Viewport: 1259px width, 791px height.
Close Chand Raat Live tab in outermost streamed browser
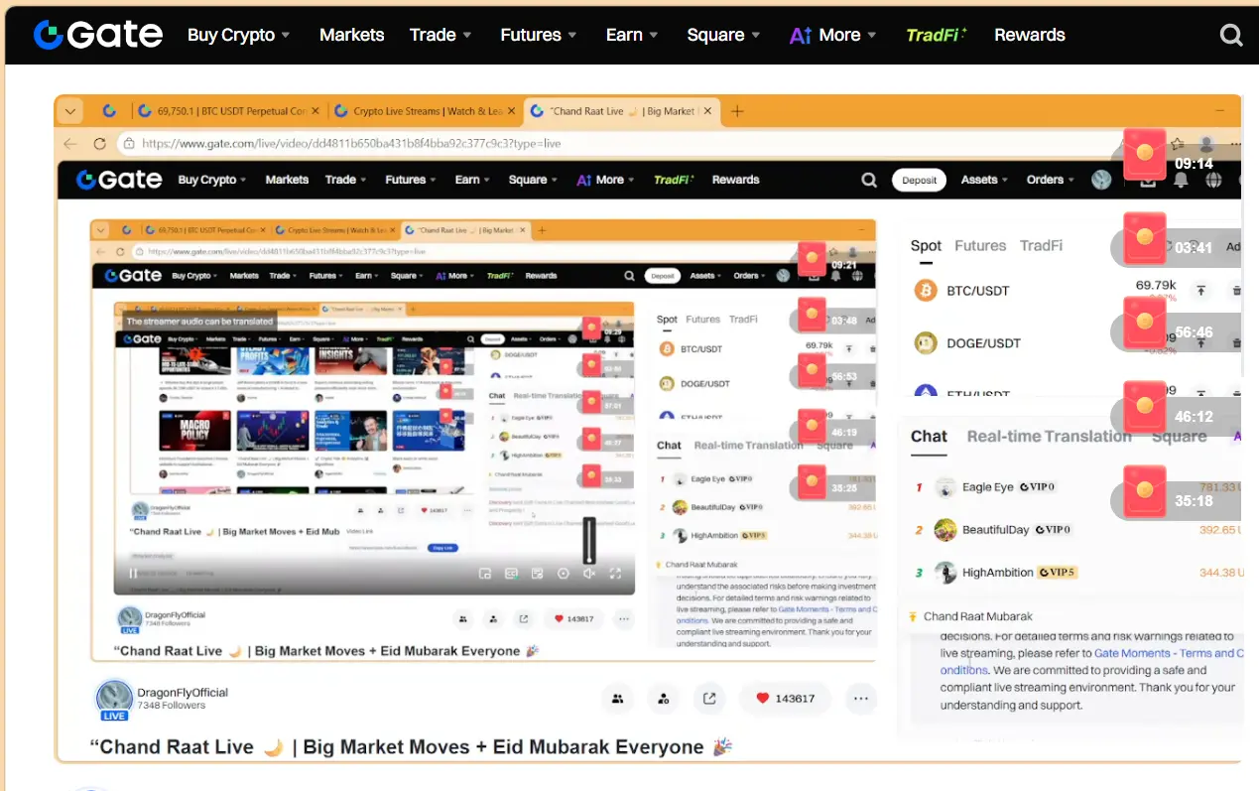point(707,111)
